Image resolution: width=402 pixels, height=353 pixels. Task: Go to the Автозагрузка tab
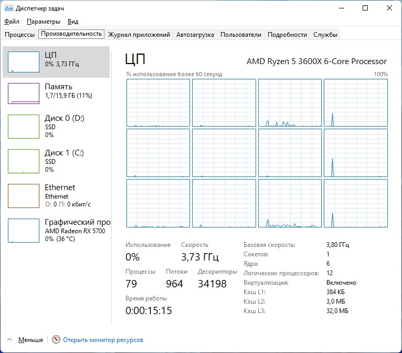coord(195,35)
